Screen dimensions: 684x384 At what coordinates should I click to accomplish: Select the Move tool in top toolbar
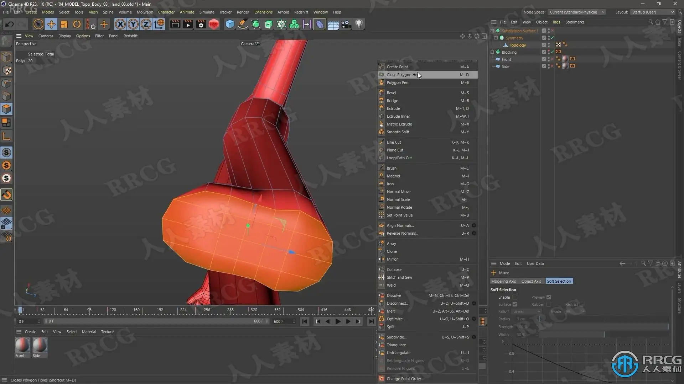pos(51,24)
